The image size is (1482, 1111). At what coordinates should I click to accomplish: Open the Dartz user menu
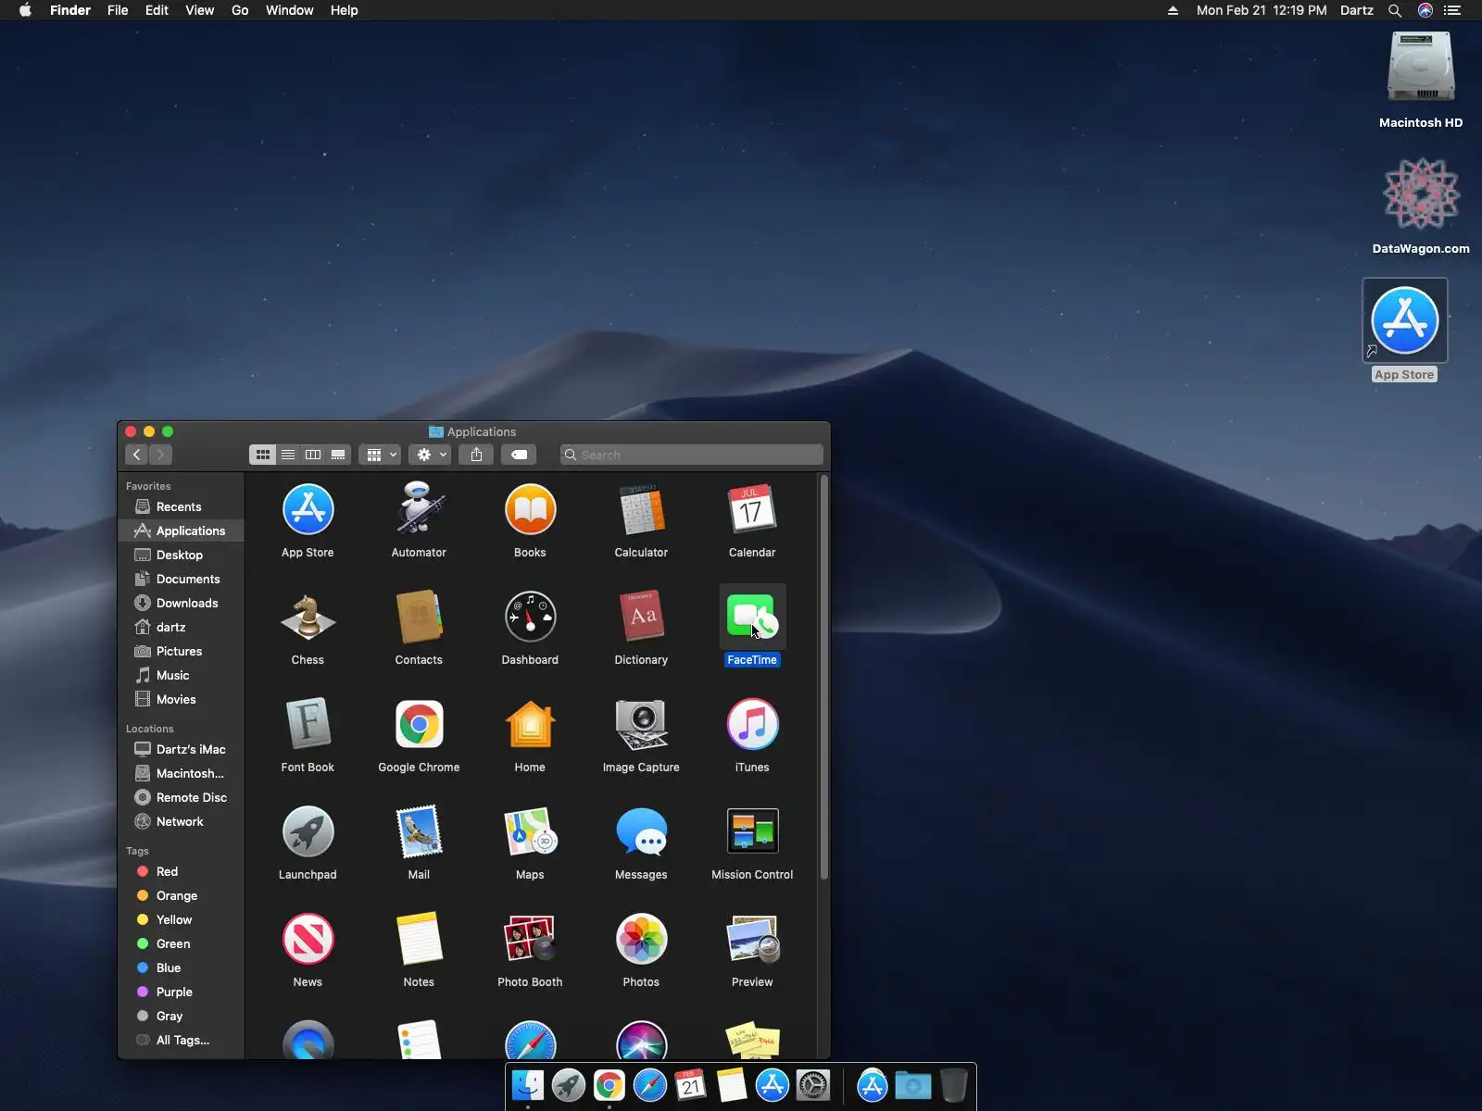tap(1356, 10)
